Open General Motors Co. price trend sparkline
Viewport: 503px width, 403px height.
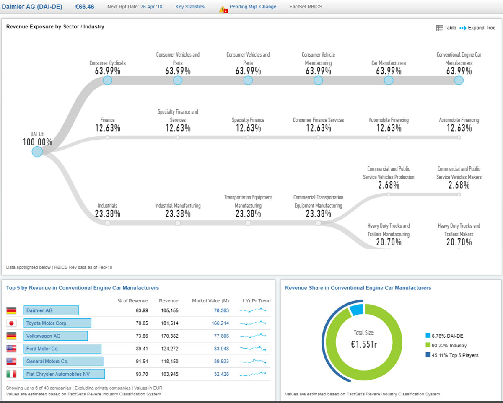coord(253,361)
